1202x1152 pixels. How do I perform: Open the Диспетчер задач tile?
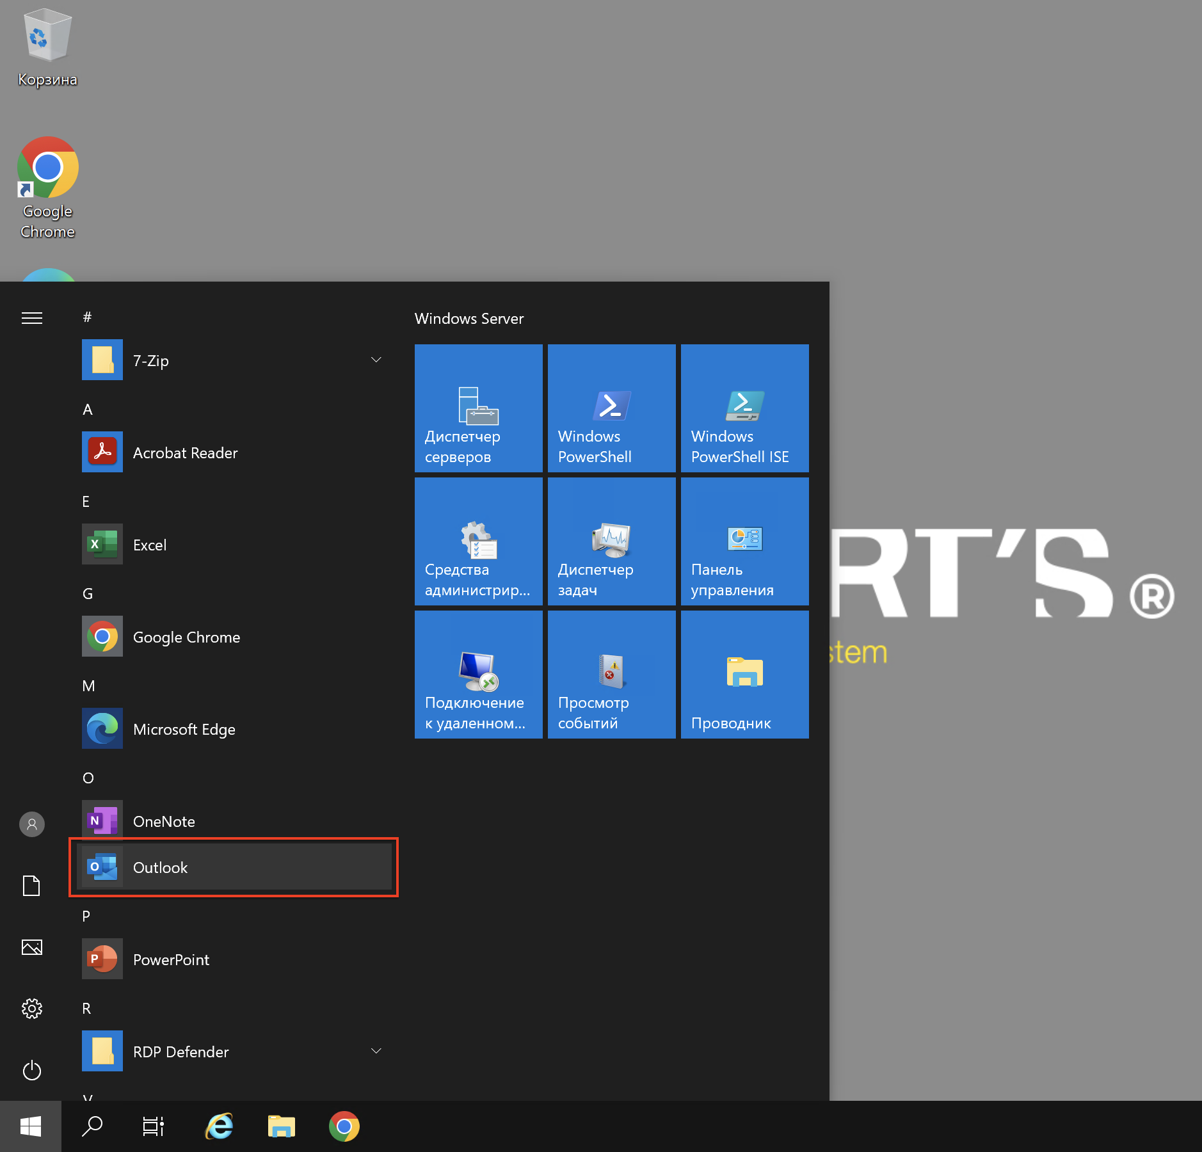611,541
